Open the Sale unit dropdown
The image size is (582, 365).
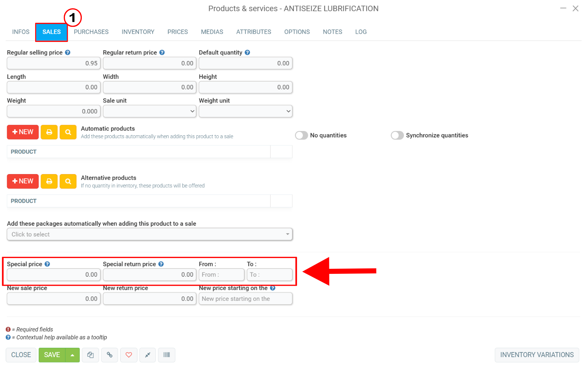(150, 111)
